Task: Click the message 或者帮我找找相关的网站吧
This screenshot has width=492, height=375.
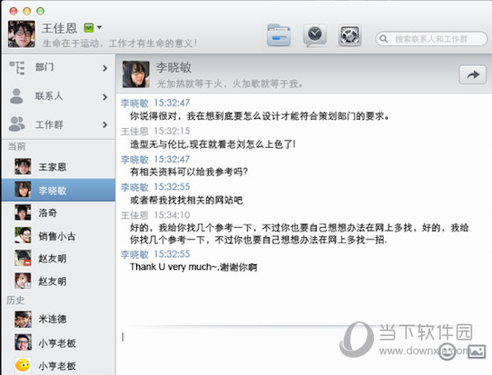Action: pos(186,200)
